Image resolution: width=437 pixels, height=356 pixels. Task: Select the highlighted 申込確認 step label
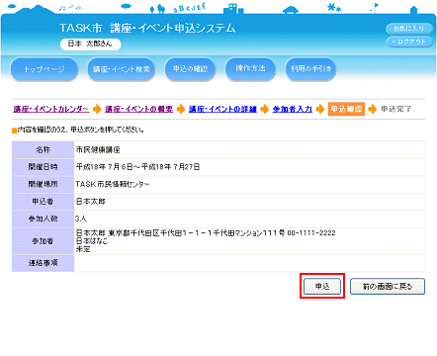pyautogui.click(x=346, y=109)
